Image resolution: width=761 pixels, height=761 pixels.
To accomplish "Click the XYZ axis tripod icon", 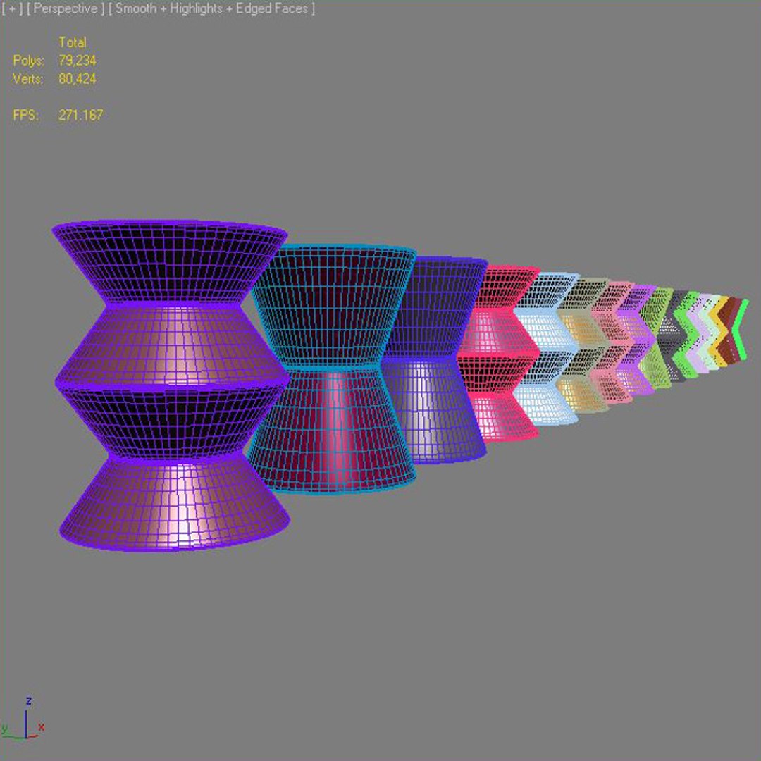I will tap(23, 719).
